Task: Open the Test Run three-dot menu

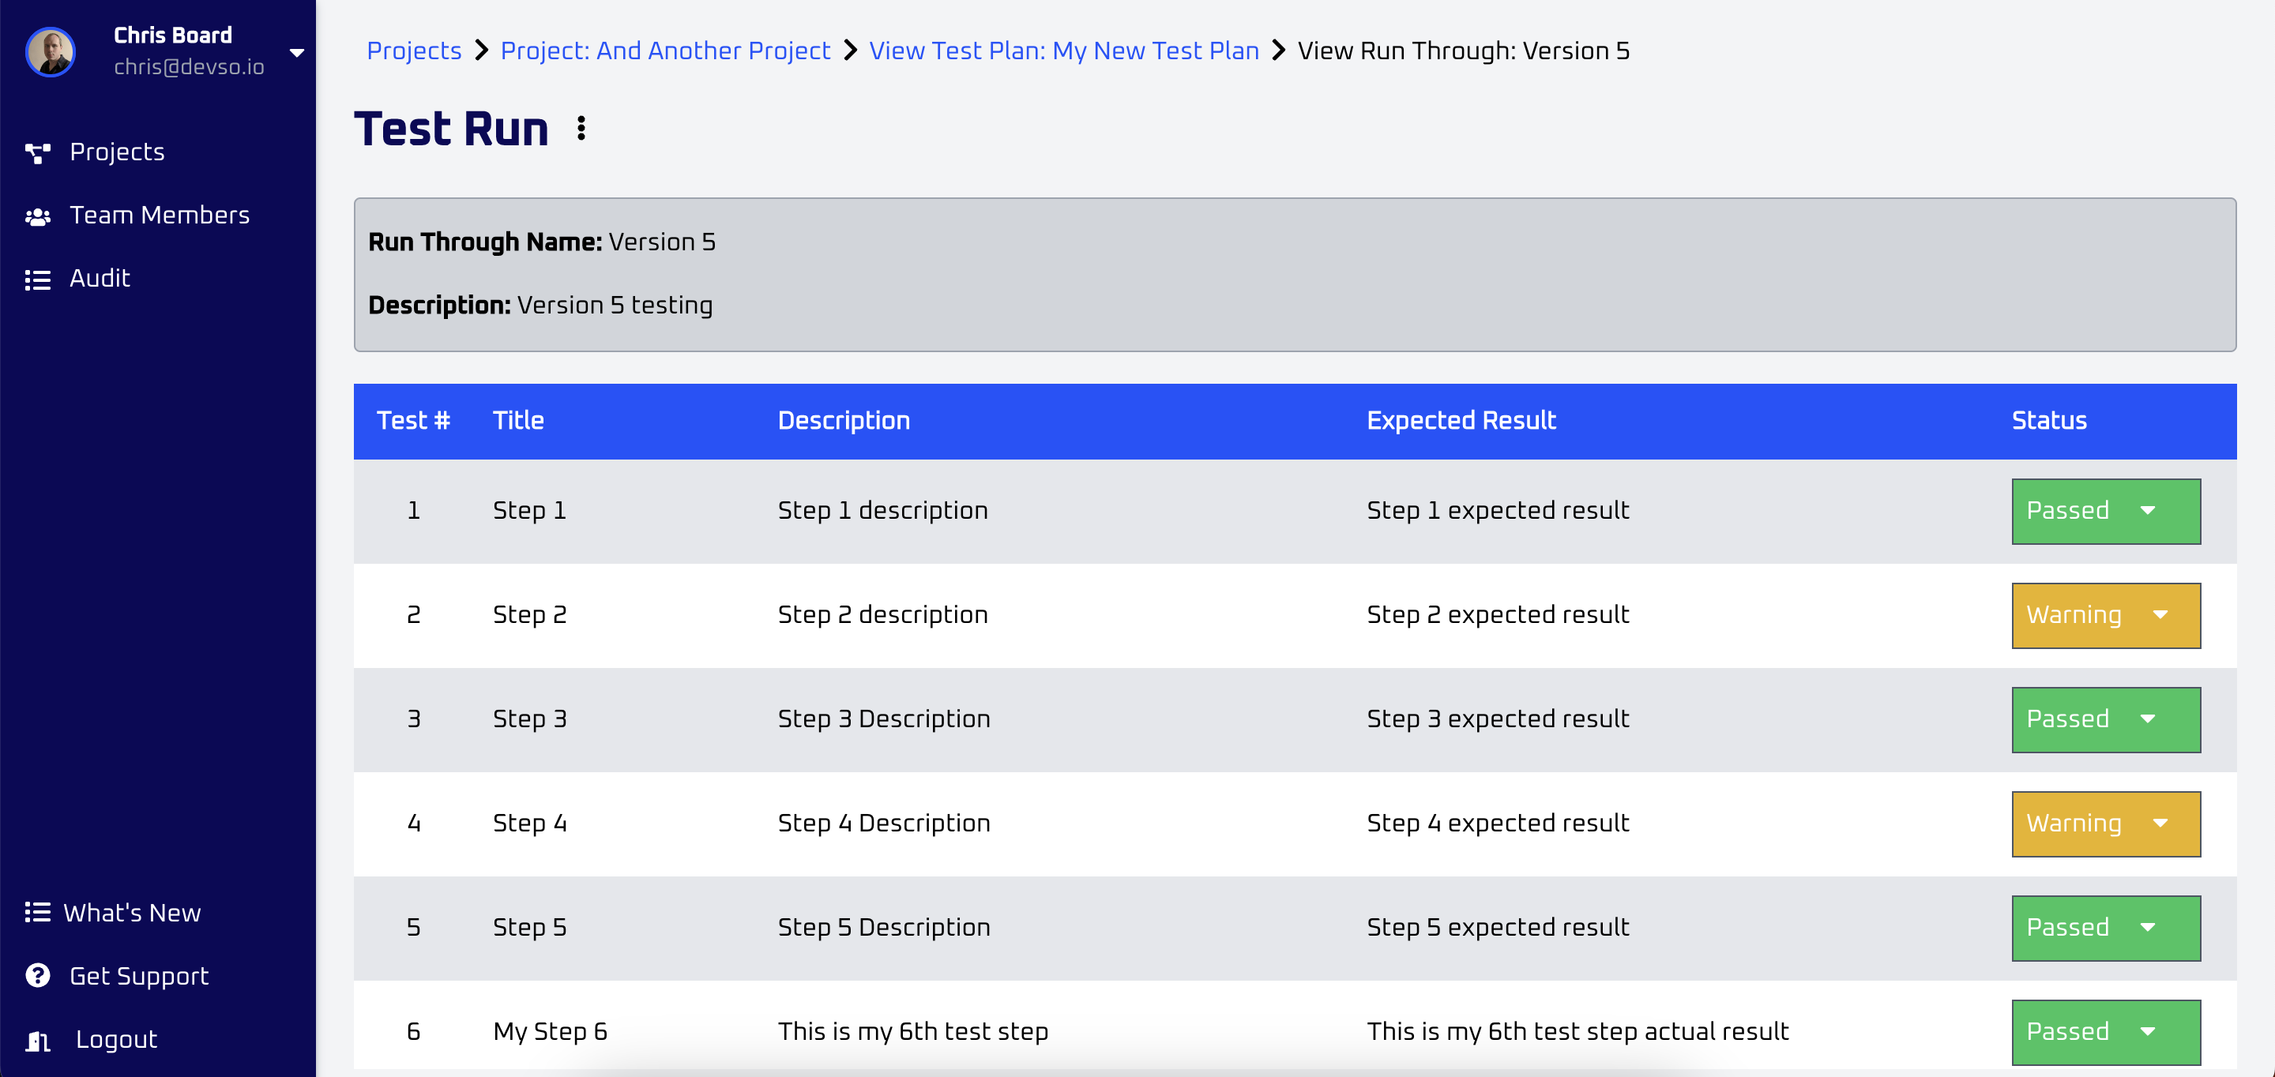Action: tap(581, 129)
